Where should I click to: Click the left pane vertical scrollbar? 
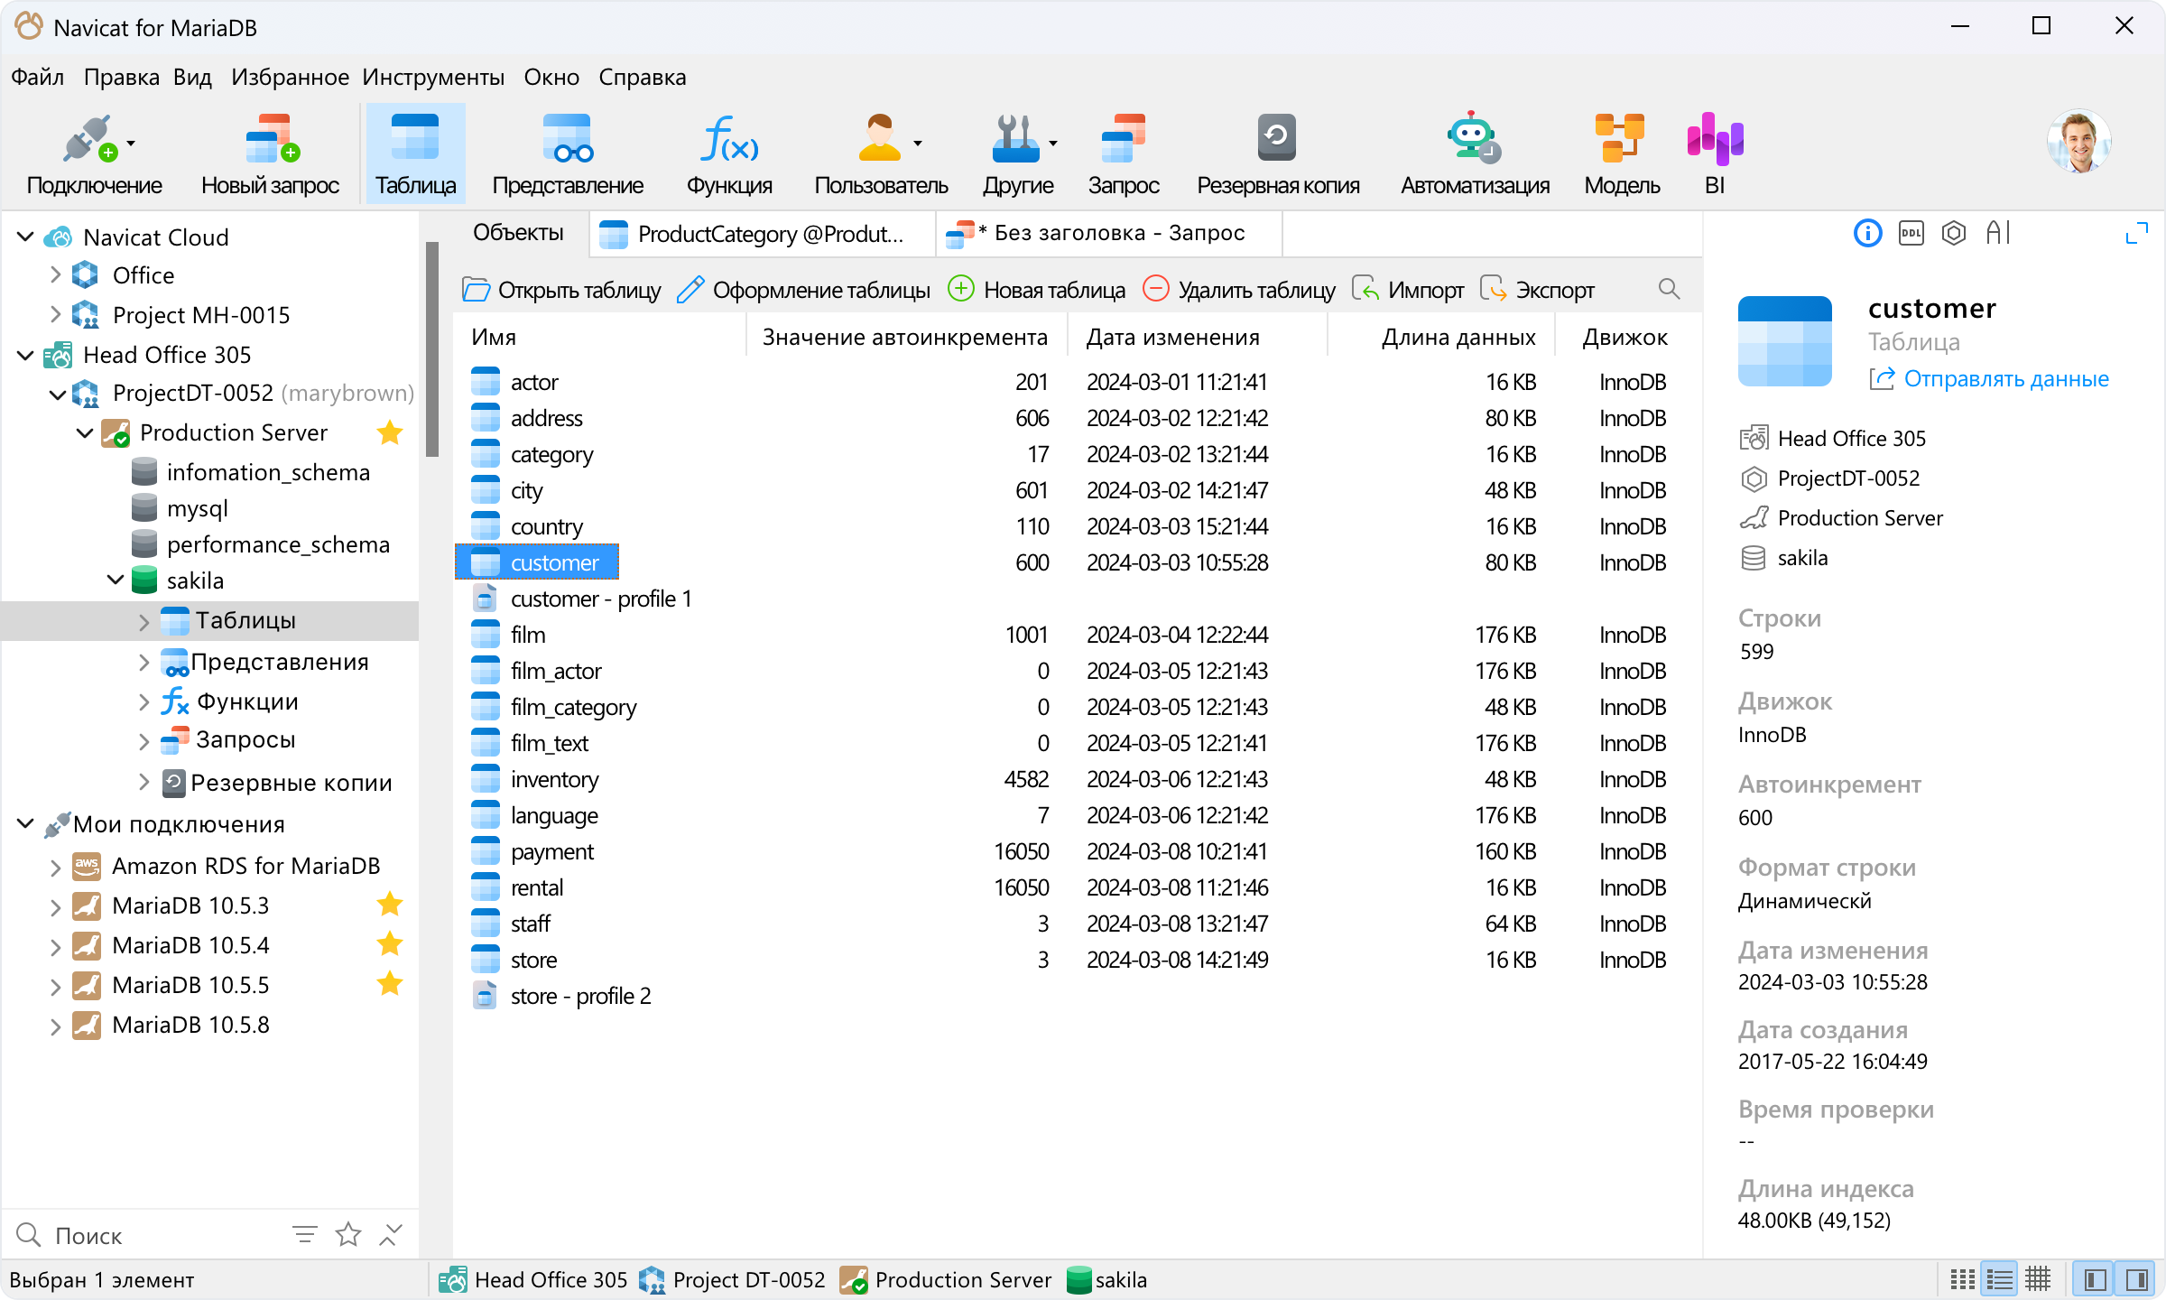coord(431,348)
